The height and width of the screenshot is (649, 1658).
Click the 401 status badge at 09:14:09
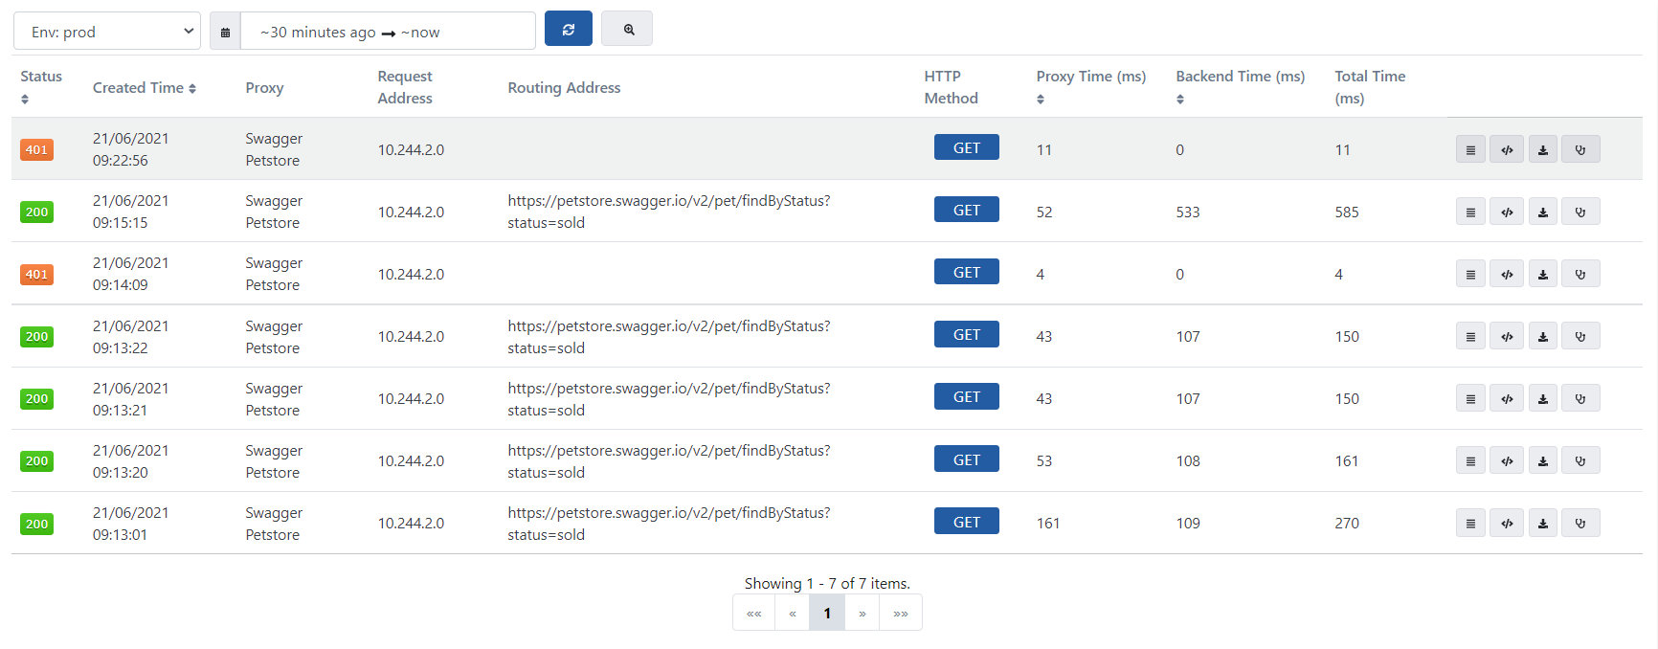tap(36, 274)
